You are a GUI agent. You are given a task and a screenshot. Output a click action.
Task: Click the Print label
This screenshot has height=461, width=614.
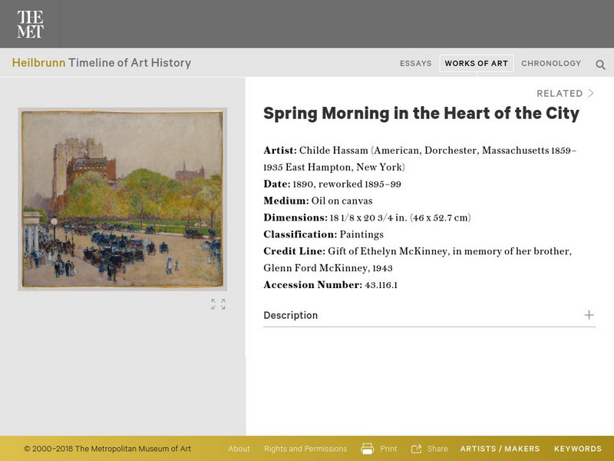click(x=388, y=449)
